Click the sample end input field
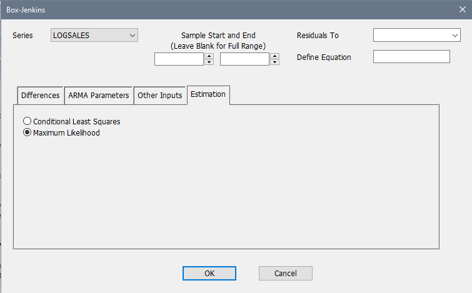The width and height of the screenshot is (472, 293). [244, 59]
